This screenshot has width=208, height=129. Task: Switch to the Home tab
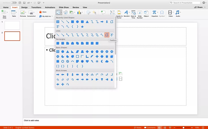coord(6,7)
